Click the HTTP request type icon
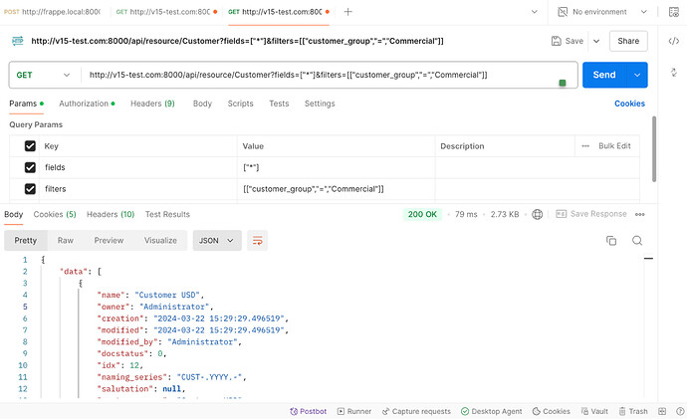Viewport: 687px width, 419px height. click(x=18, y=41)
